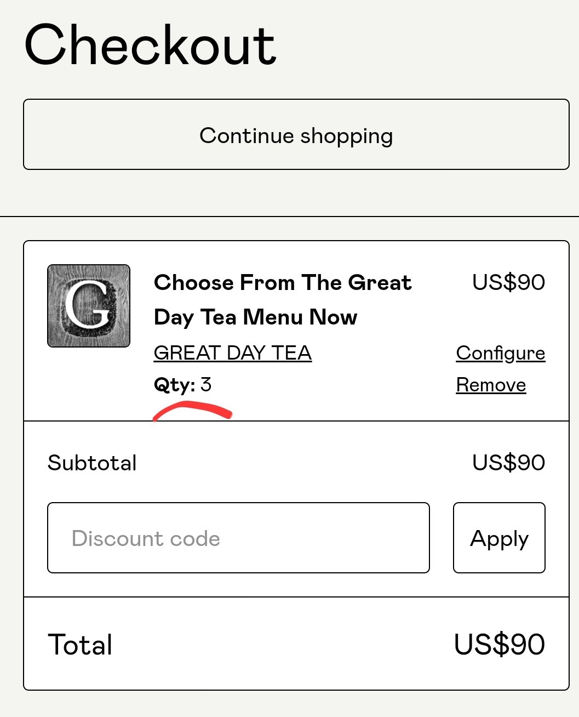
Task: Open the GREAT DAY TEA store link
Action: 233,352
